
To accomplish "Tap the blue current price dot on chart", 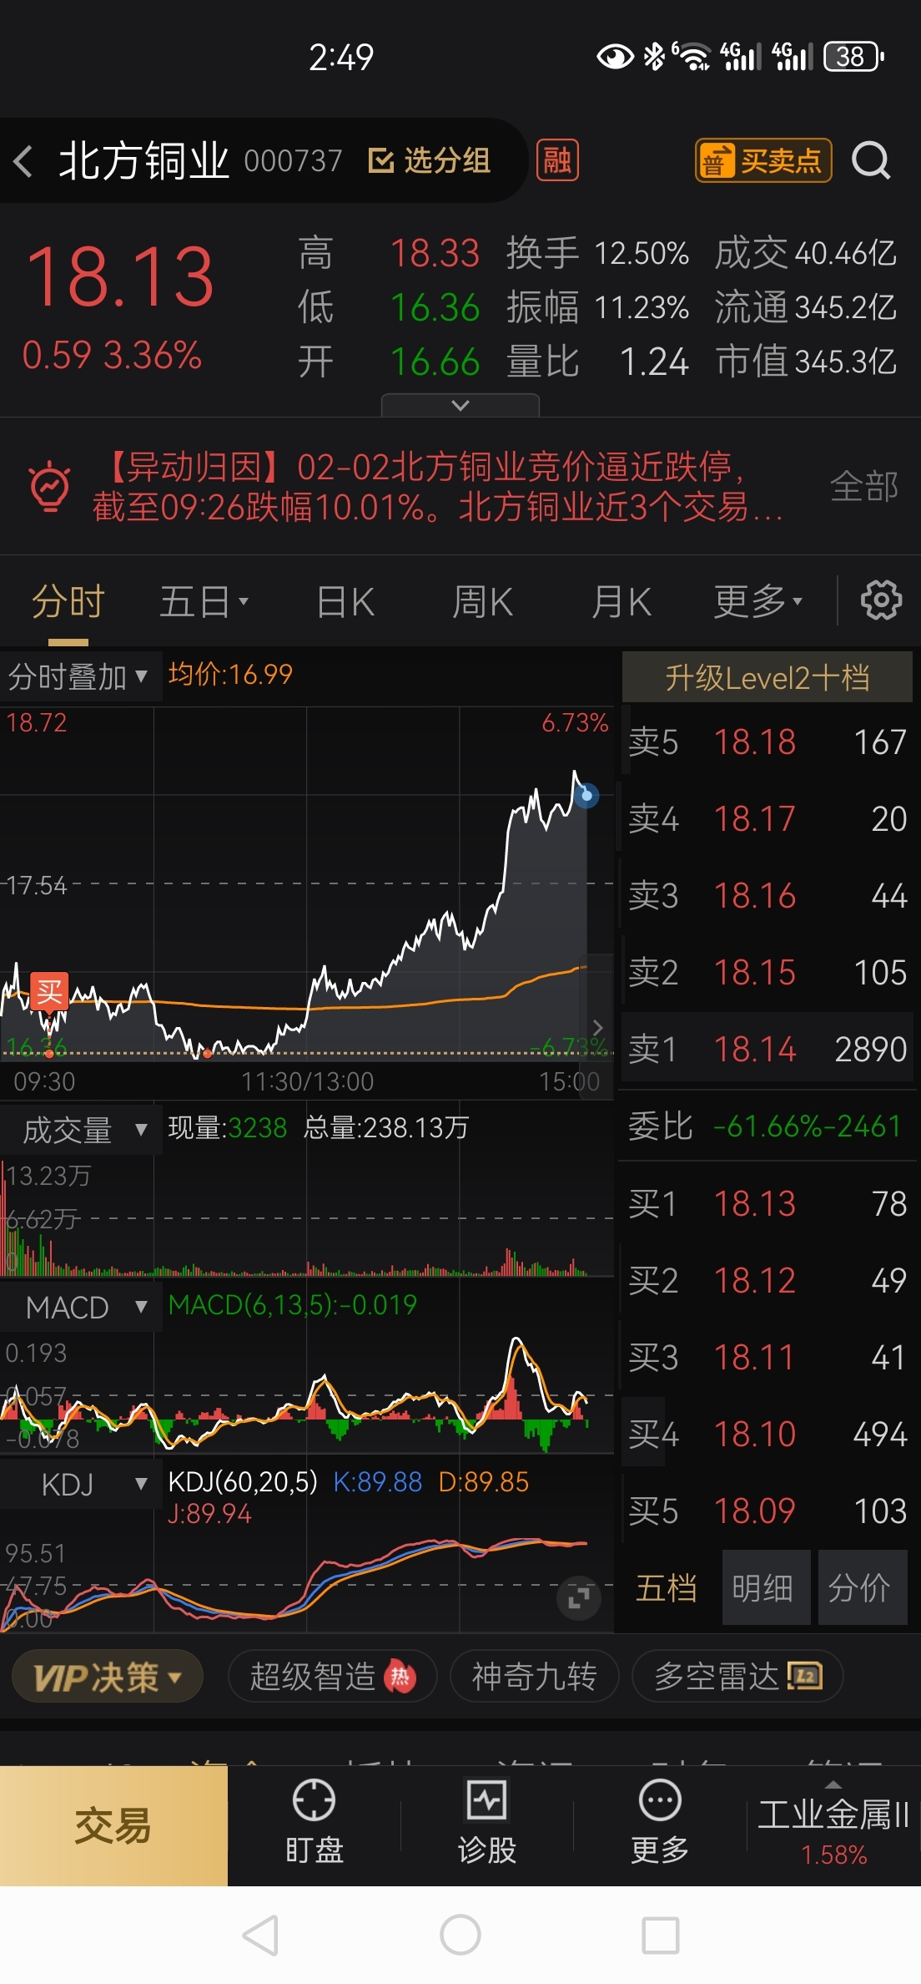I will point(586,796).
